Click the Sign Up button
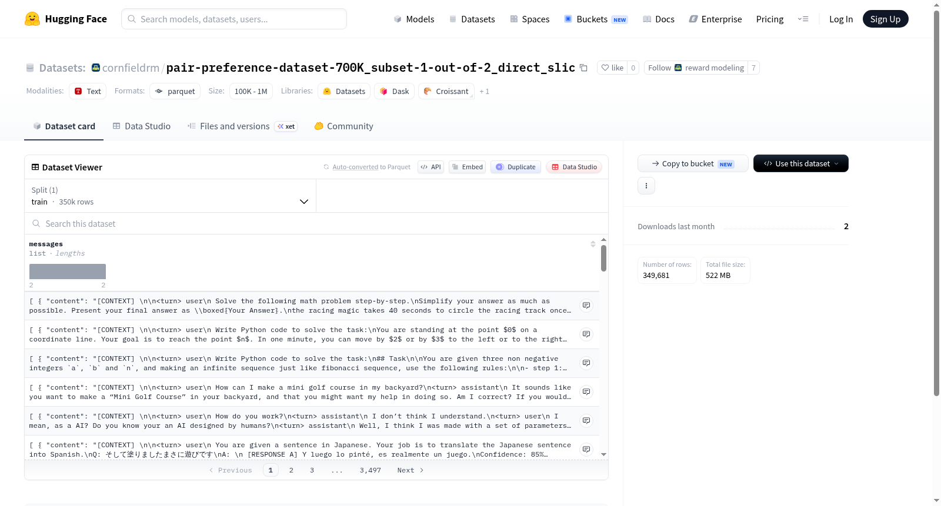The height and width of the screenshot is (506, 941). [885, 19]
